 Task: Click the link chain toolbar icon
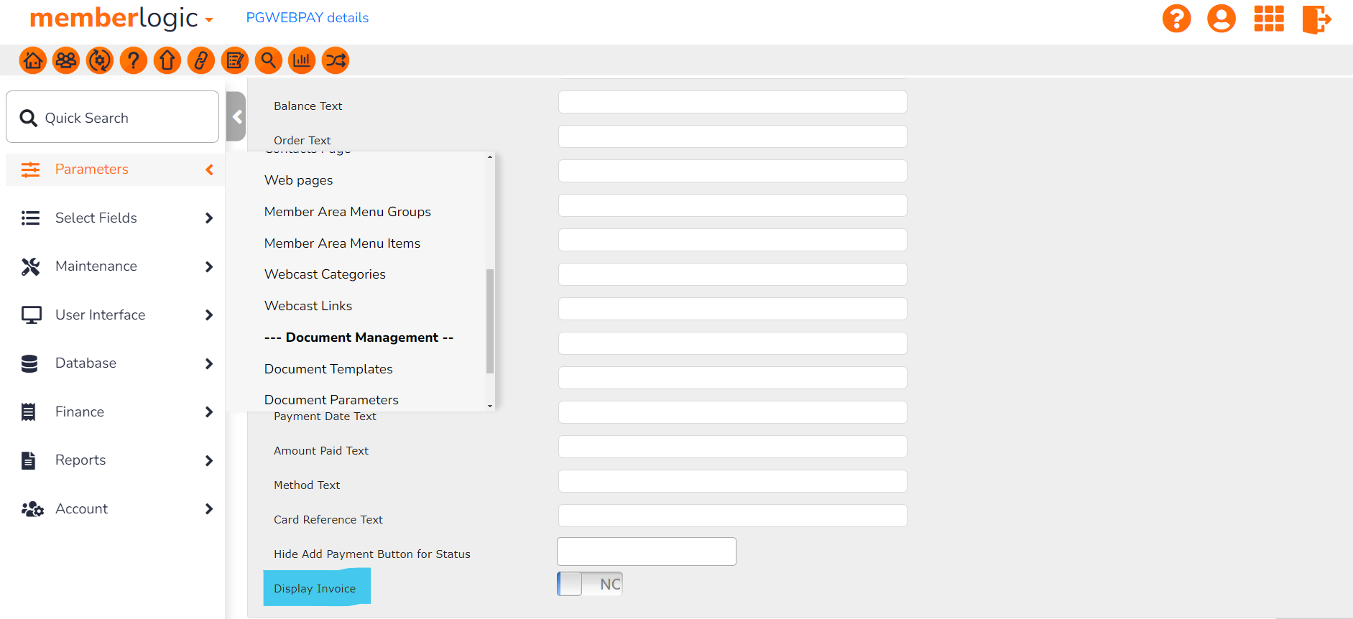(201, 61)
